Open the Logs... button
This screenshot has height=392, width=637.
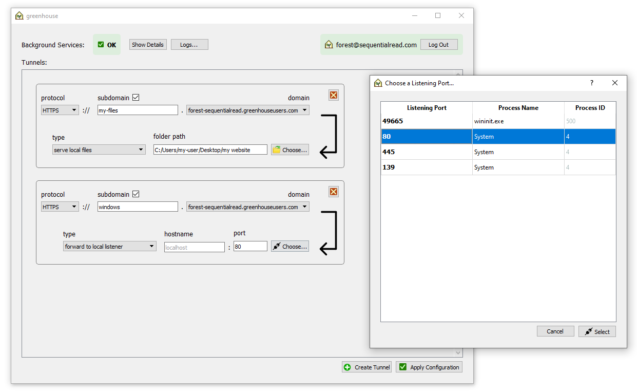[189, 45]
